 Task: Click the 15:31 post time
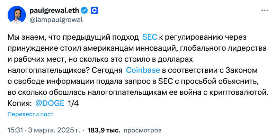[x=15, y=130]
